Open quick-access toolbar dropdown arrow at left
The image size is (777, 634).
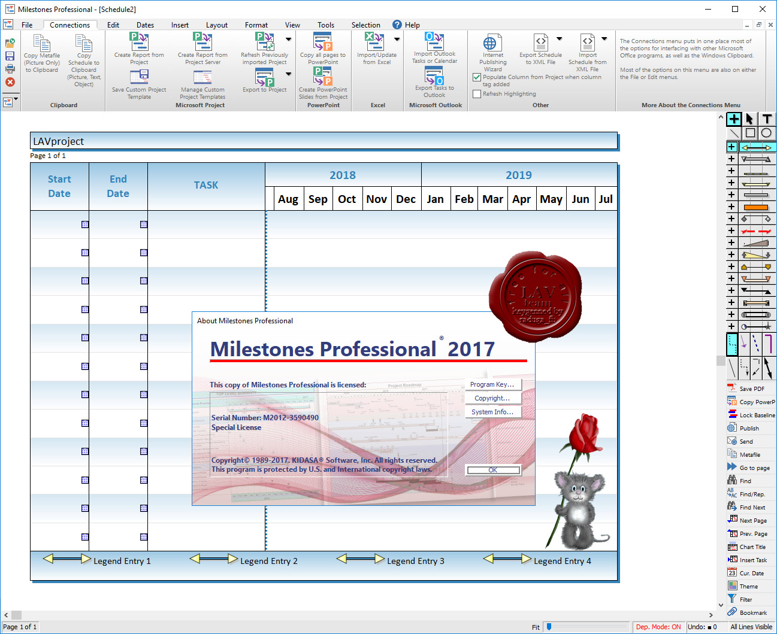tap(16, 99)
